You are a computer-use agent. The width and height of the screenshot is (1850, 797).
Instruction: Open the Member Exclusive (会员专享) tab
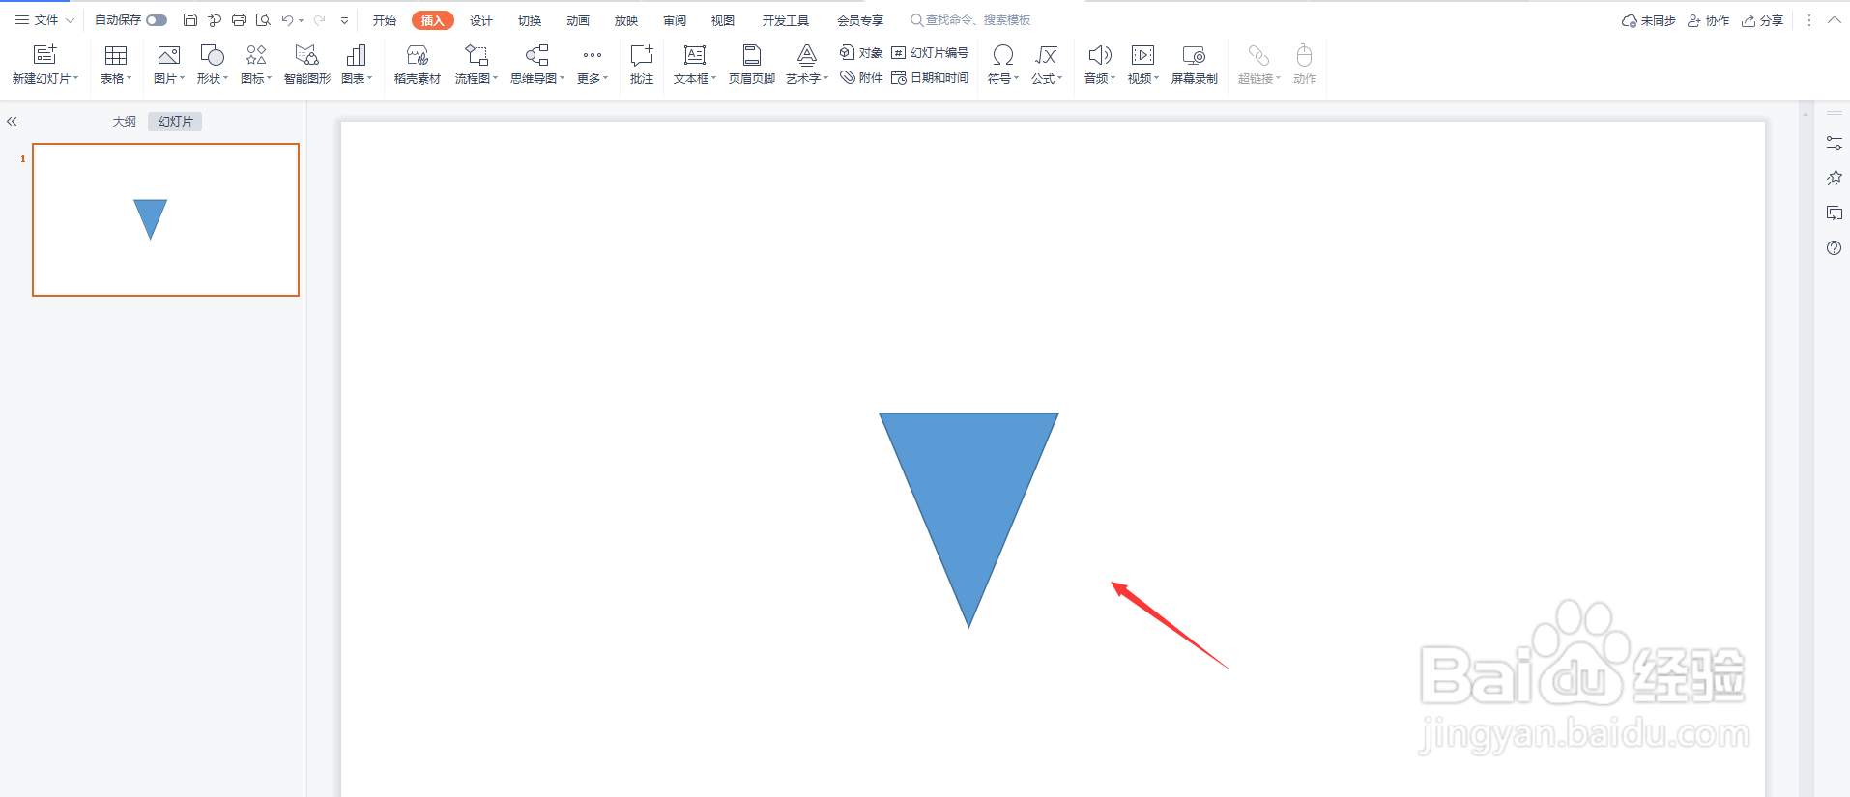[859, 20]
